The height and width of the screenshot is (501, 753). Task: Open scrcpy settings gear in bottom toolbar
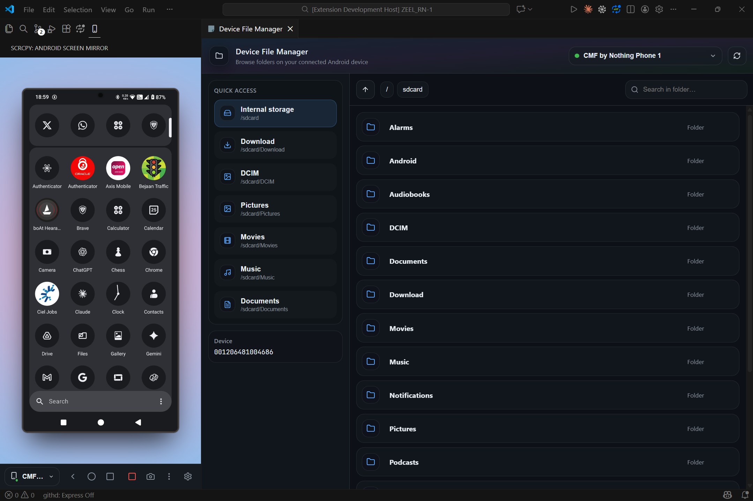(x=188, y=476)
